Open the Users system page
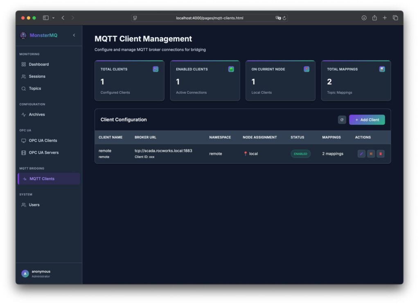Image resolution: width=419 pixels, height=305 pixels. (x=34, y=205)
